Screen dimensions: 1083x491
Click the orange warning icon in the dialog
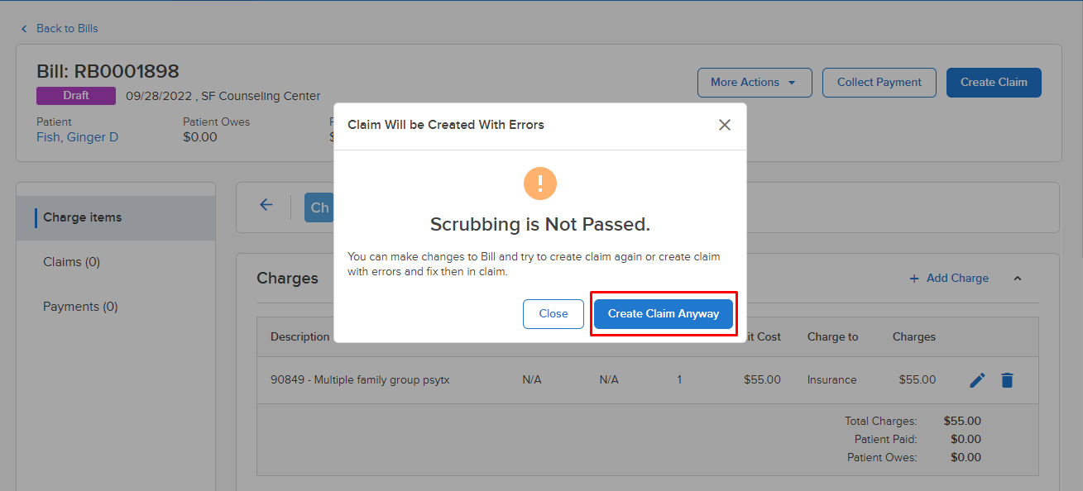coord(539,184)
